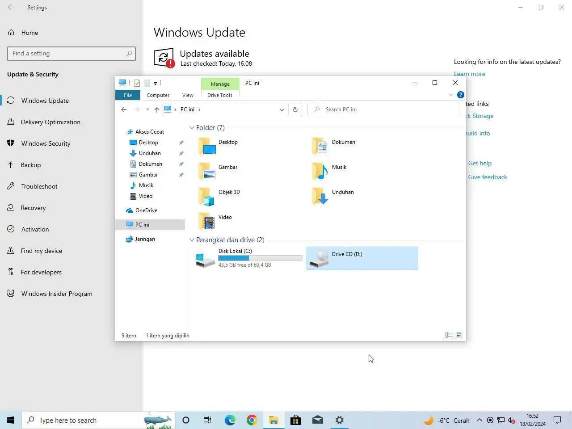
Task: Open Windows Insider Program settings
Action: (x=57, y=294)
